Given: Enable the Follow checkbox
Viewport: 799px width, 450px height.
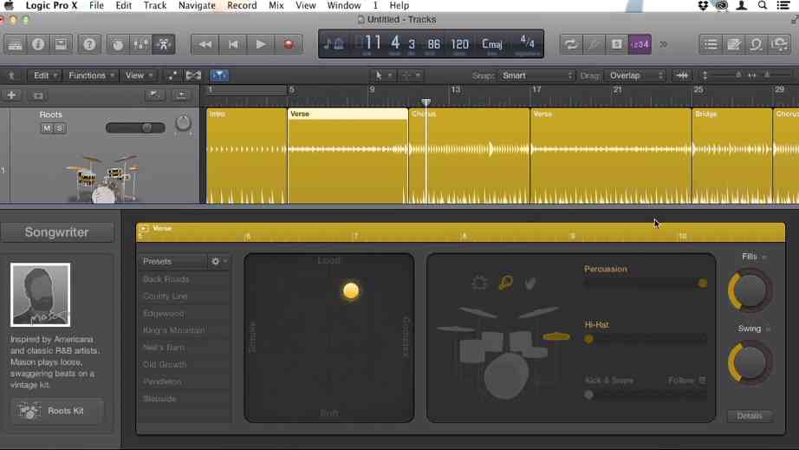Looking at the screenshot, I should (702, 380).
